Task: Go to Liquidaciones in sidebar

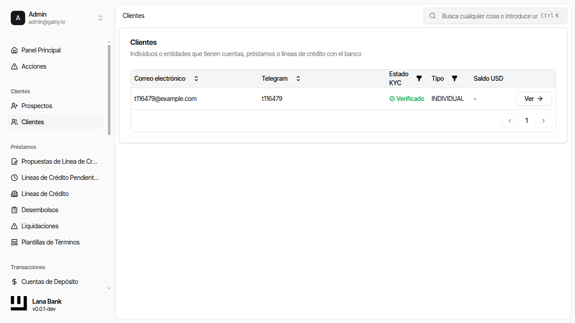Action: (x=40, y=226)
